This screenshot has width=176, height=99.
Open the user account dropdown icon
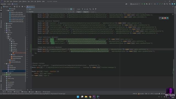[127, 4]
